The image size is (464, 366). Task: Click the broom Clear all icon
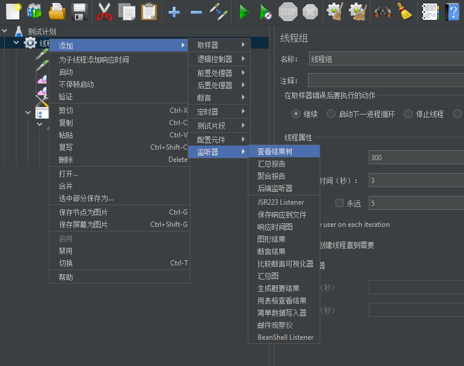404,11
